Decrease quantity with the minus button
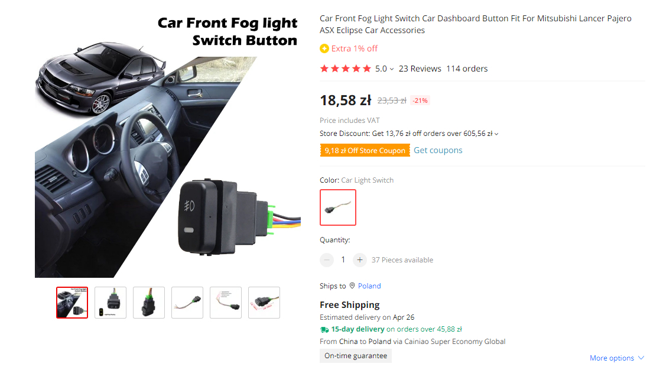Image resolution: width=663 pixels, height=370 pixels. click(x=327, y=259)
